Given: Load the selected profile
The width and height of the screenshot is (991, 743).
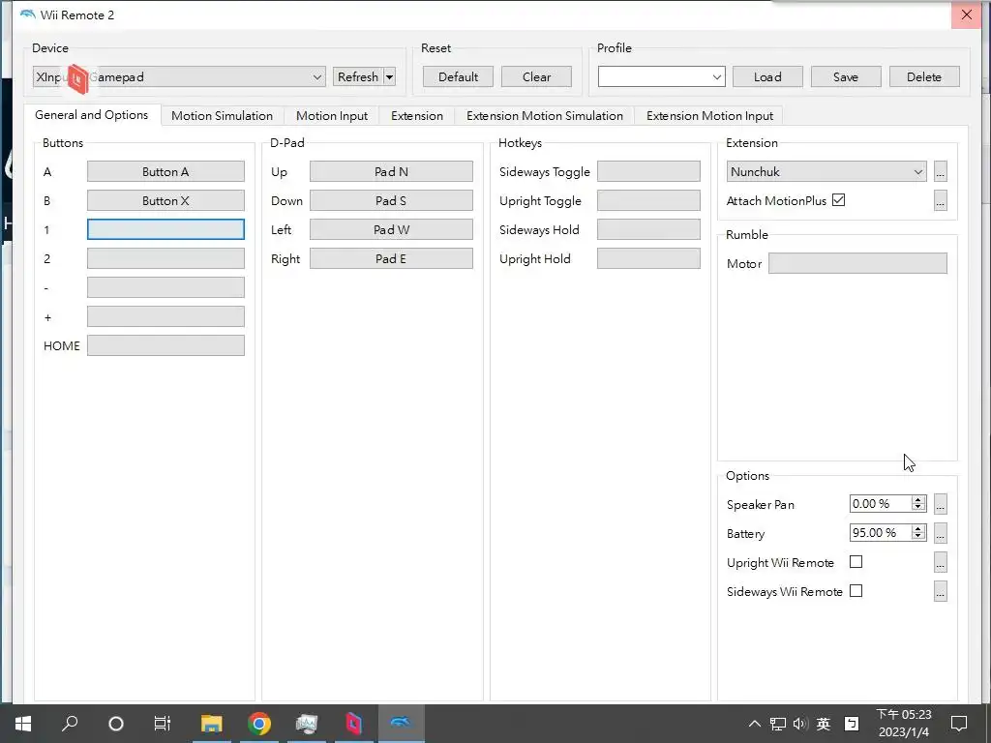Looking at the screenshot, I should click(x=767, y=77).
